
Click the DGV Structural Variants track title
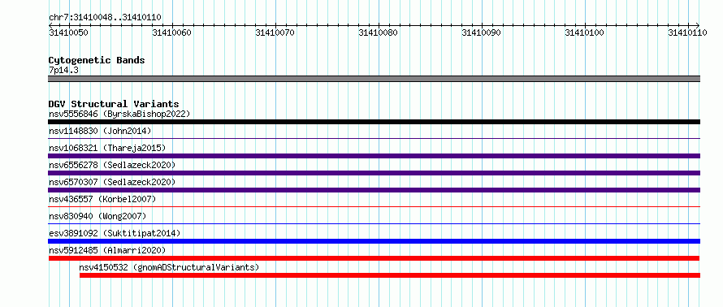(114, 104)
